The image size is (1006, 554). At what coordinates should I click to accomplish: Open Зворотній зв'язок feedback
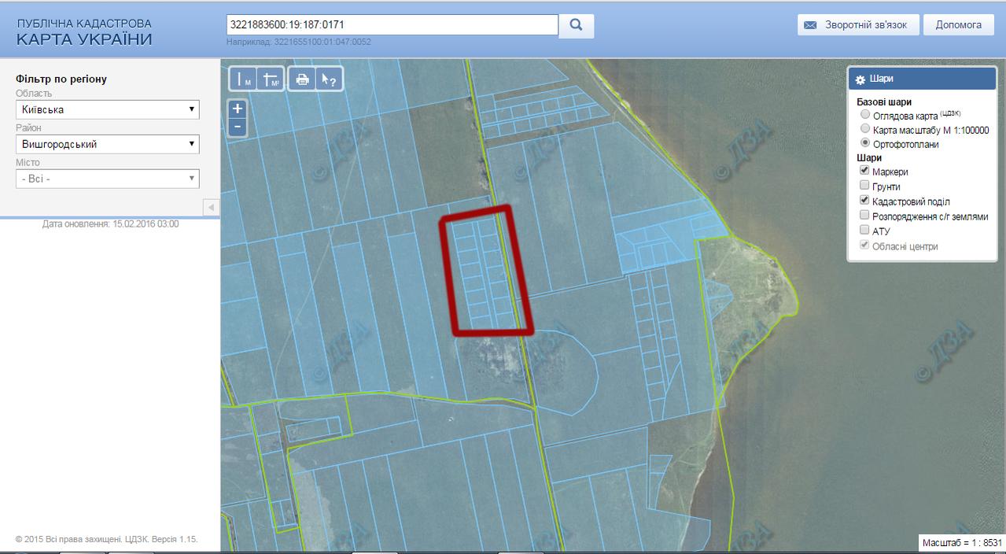pyautogui.click(x=857, y=25)
